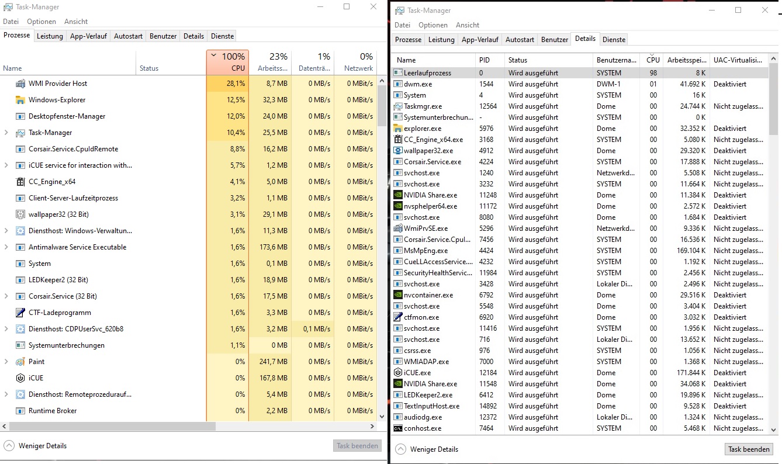Image resolution: width=782 pixels, height=464 pixels.
Task: Click the Leerlaufprozess icon in Details window
Action: tap(398, 73)
